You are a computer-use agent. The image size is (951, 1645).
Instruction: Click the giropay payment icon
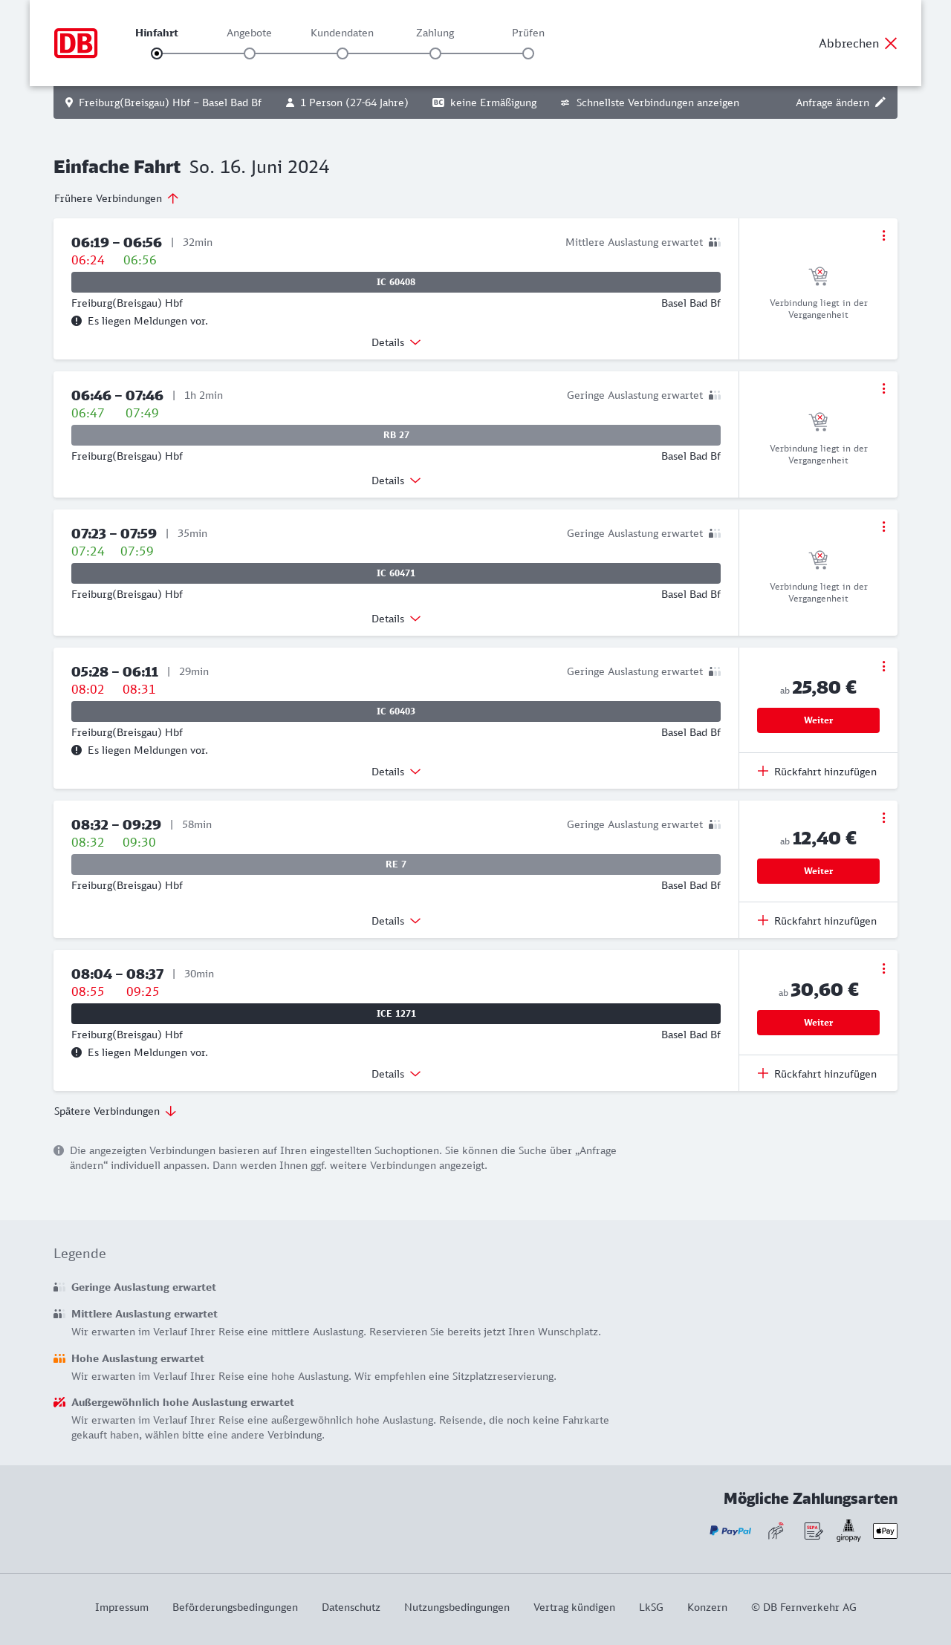[x=848, y=1531]
